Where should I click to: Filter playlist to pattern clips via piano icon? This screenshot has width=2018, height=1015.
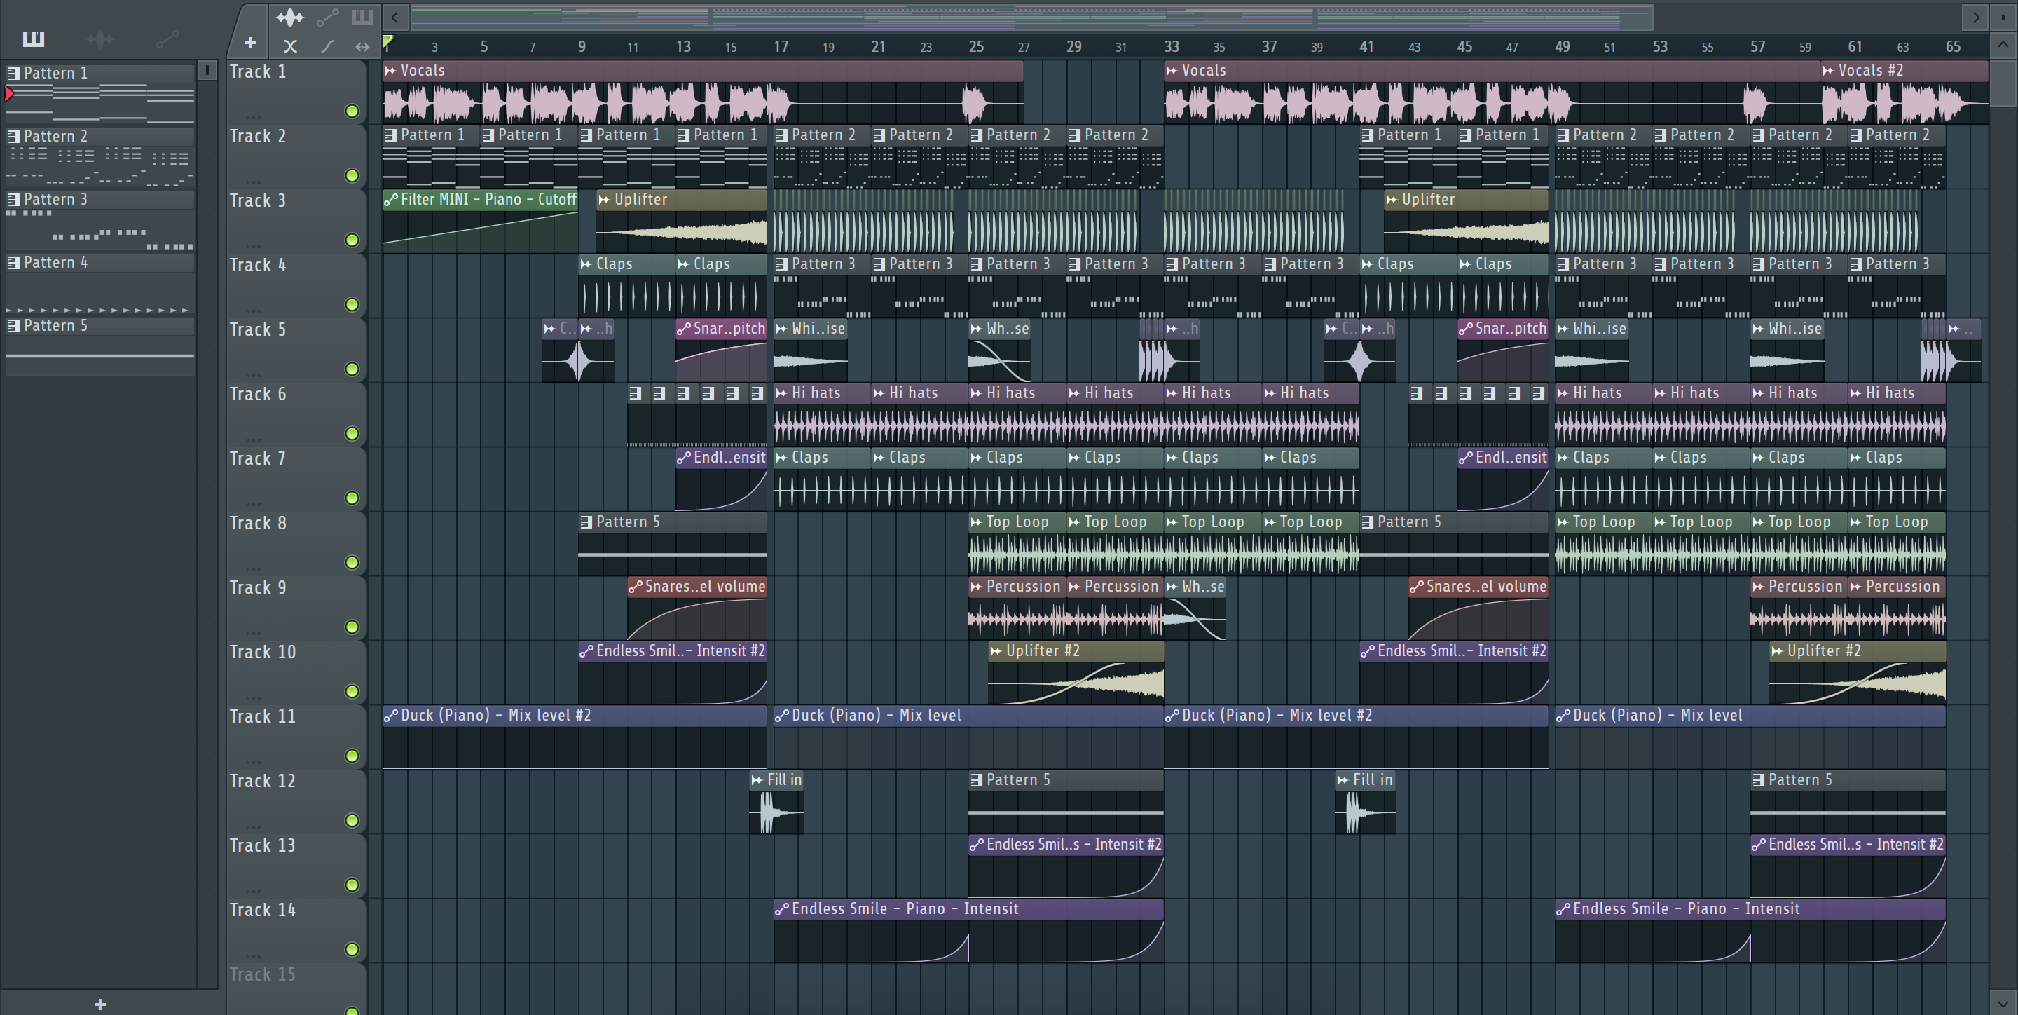coord(362,16)
